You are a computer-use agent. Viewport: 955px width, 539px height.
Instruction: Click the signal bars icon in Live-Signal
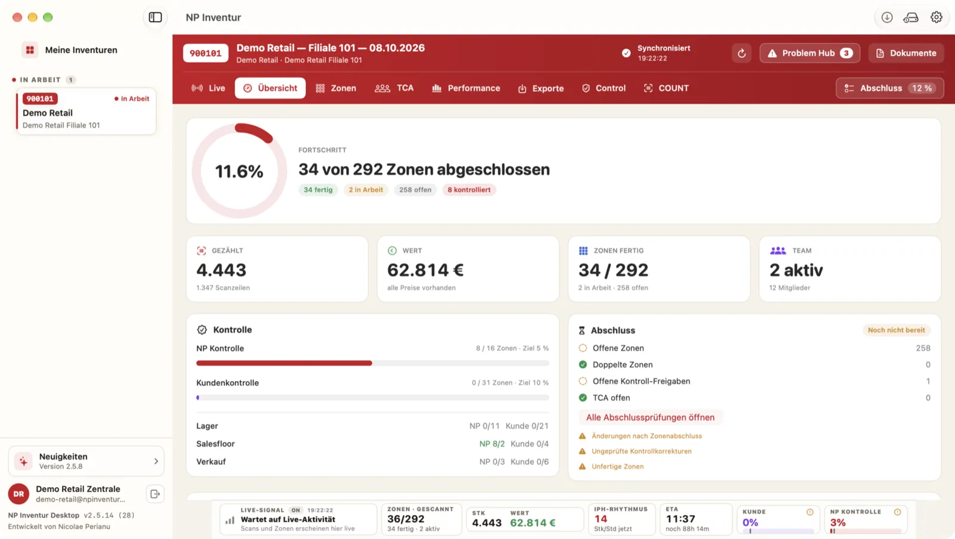(230, 520)
